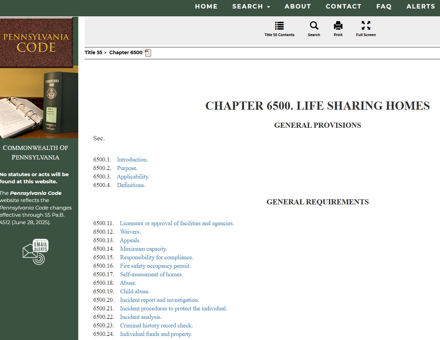
Task: Enter Full Screen mode via the arrows icon
Action: [x=366, y=26]
